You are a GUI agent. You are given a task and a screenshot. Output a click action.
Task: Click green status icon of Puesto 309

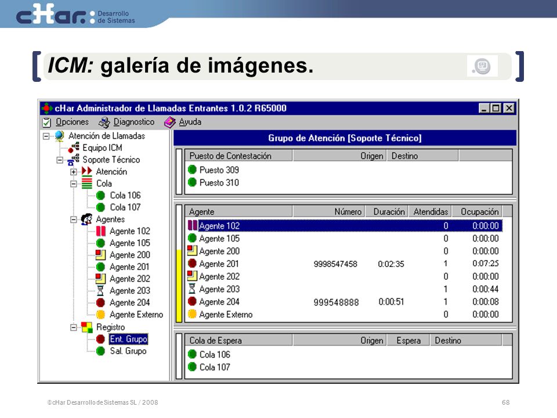point(192,170)
